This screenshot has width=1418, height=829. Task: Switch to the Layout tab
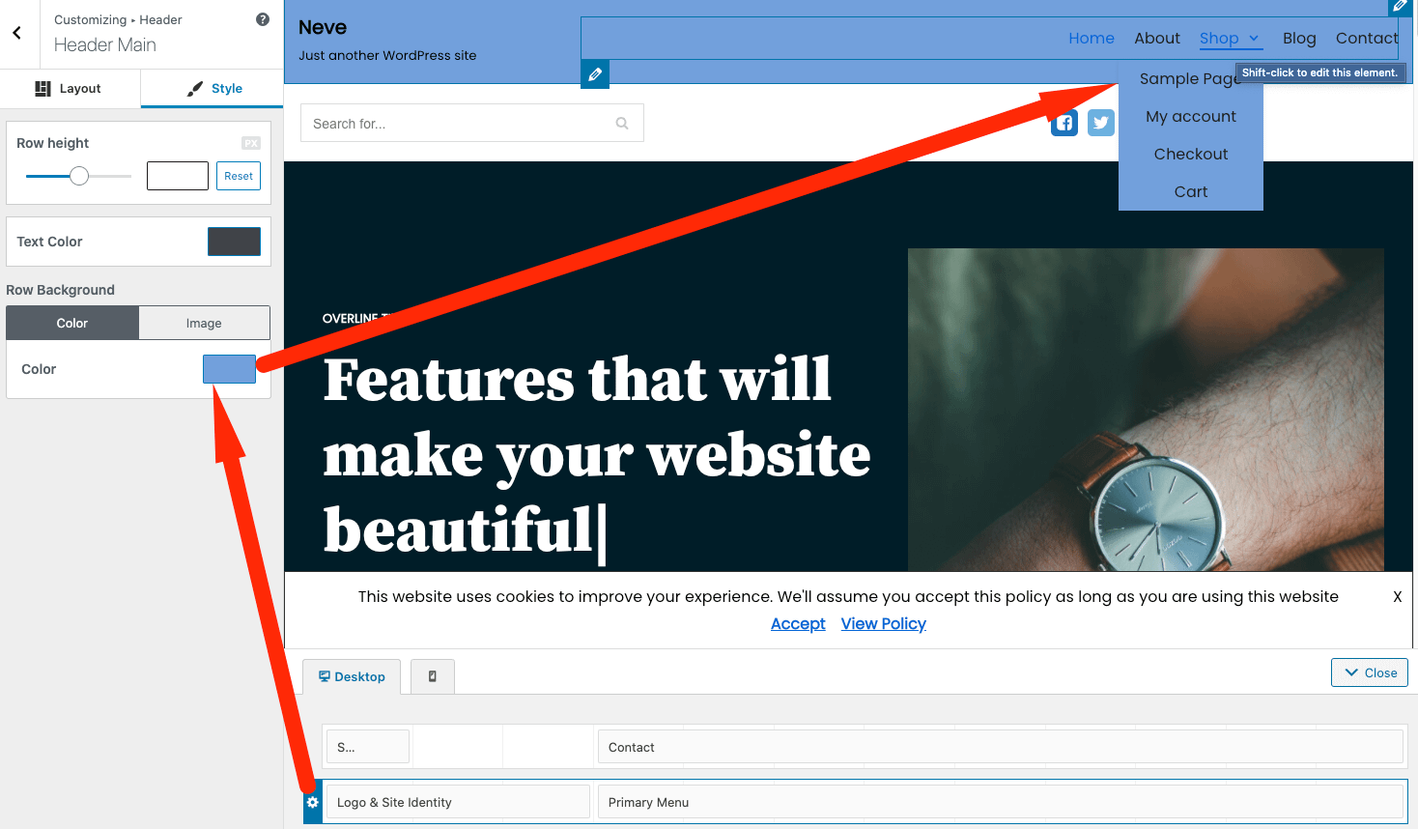70,88
